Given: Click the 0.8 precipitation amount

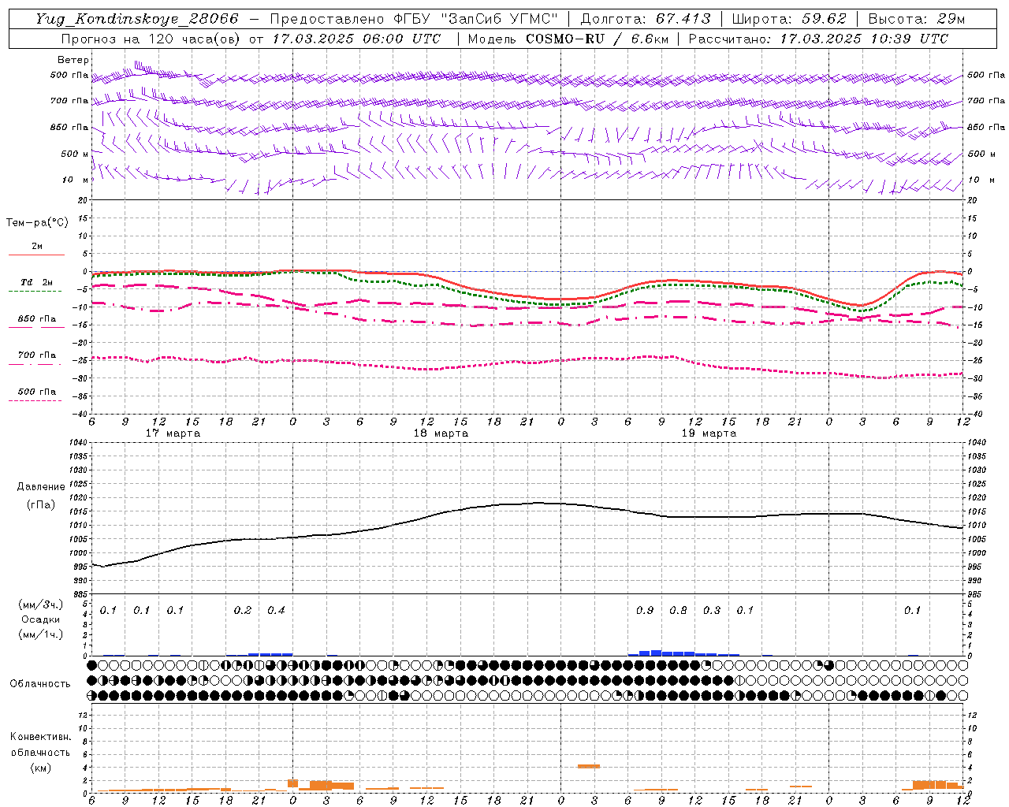Looking at the screenshot, I should (x=678, y=611).
